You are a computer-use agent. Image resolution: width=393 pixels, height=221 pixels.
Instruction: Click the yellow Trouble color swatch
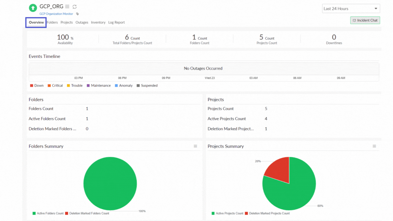point(68,85)
